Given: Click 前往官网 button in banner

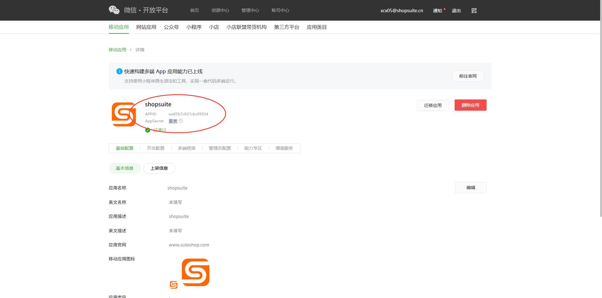Looking at the screenshot, I should 468,76.
